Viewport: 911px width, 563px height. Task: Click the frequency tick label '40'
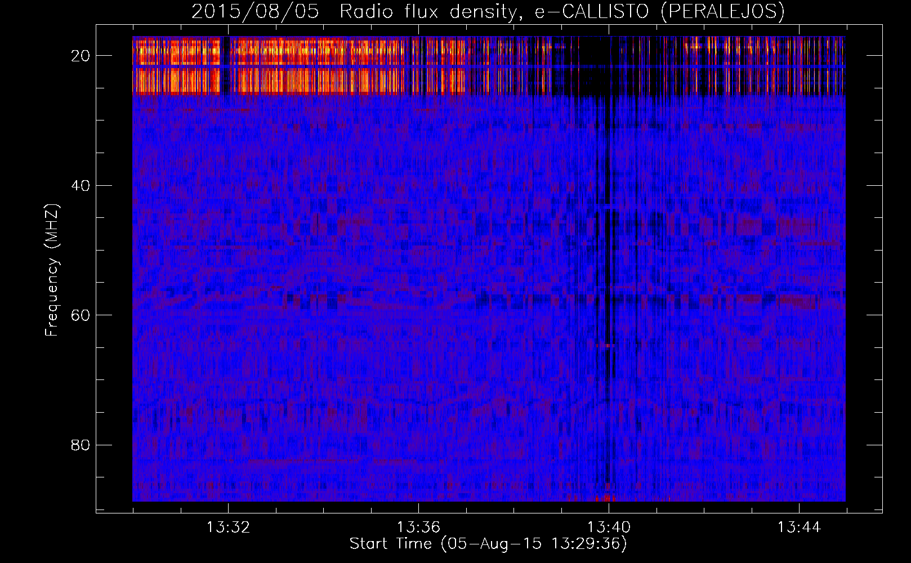click(x=81, y=186)
